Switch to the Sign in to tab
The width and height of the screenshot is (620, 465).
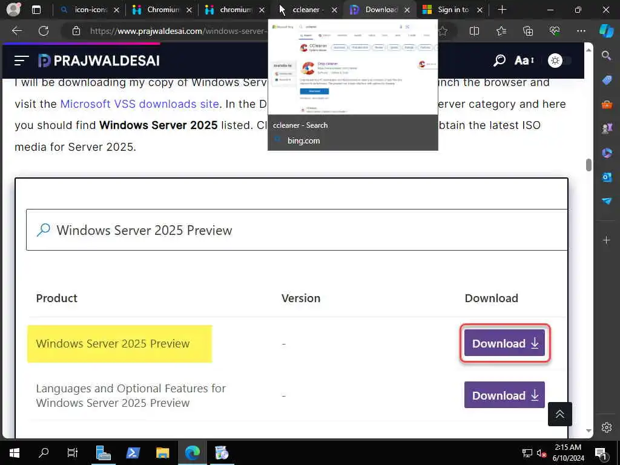point(453,10)
